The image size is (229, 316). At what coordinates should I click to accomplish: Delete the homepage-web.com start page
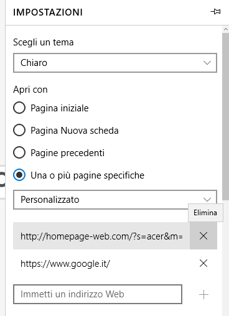tap(203, 236)
